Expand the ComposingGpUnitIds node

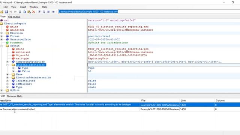click(x=7, y=61)
